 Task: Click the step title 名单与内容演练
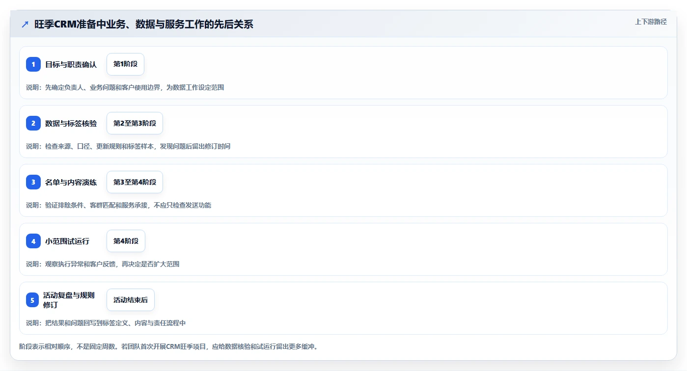click(x=71, y=182)
